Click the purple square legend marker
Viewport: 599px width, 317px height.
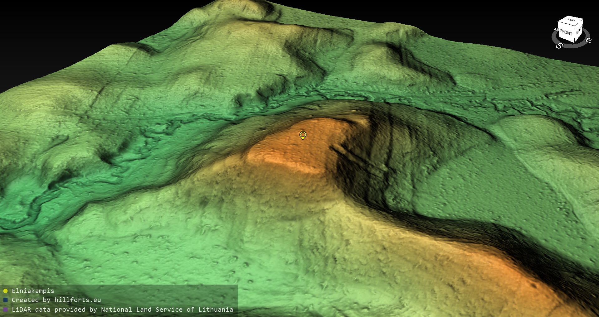pyautogui.click(x=5, y=310)
